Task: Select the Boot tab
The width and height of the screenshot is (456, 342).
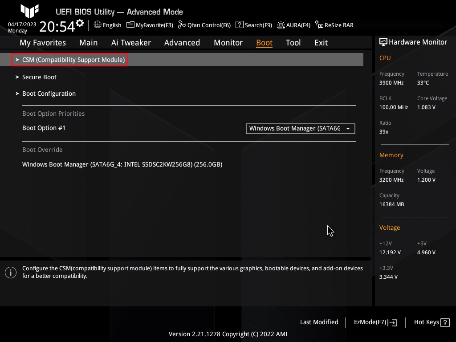Action: [264, 43]
